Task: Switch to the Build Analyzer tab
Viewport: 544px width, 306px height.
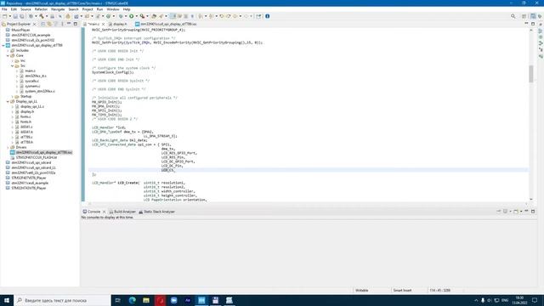Action: pyautogui.click(x=122, y=212)
